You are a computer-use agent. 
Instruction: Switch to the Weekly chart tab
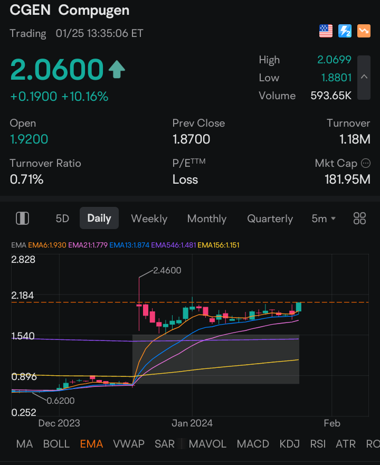point(149,219)
